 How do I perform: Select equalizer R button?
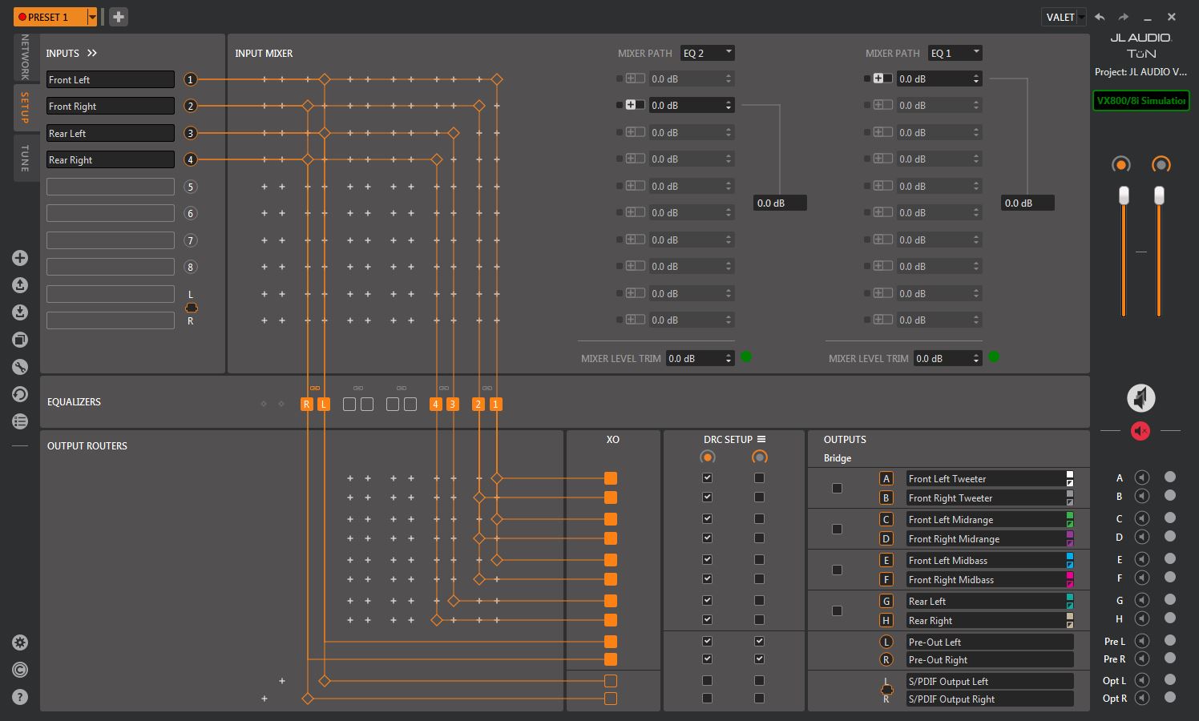coord(306,405)
